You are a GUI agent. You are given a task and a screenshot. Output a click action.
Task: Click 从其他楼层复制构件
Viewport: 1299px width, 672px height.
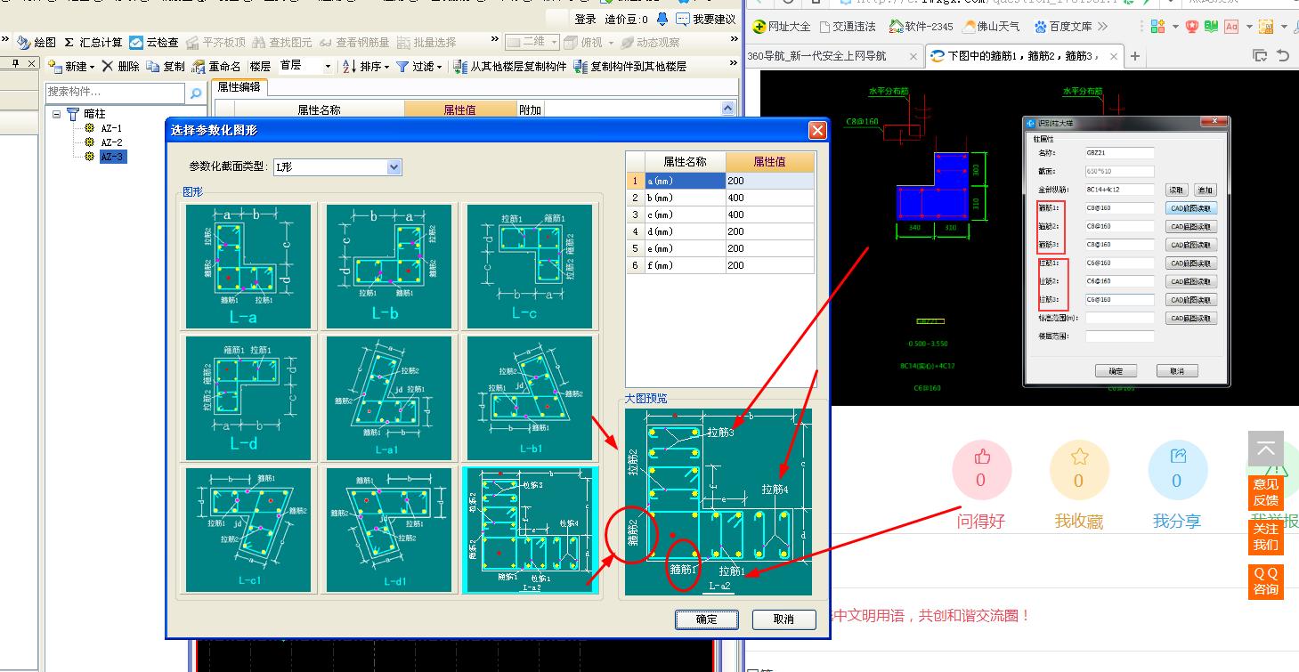tap(509, 66)
